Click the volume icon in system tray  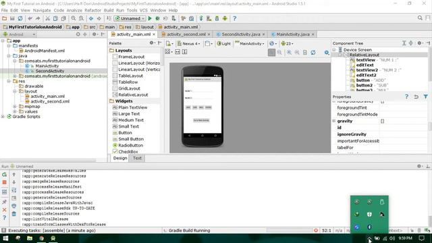tap(392, 238)
